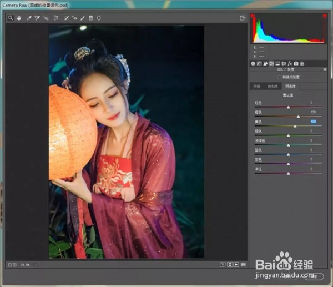Click the swap before/after settings icon
This screenshot has width=333, height=287.
coord(230,264)
